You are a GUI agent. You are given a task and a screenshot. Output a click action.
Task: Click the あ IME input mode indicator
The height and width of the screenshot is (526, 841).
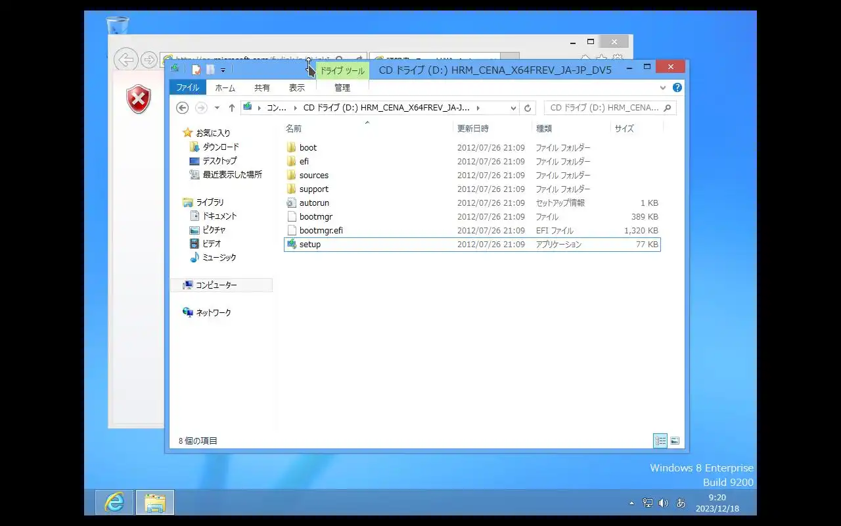(x=681, y=503)
